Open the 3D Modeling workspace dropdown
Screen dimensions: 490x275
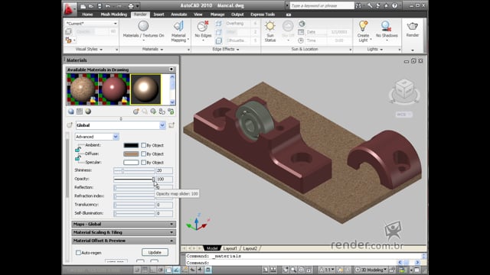pos(371,270)
